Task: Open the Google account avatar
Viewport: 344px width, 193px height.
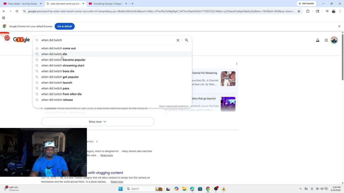Action: point(334,40)
